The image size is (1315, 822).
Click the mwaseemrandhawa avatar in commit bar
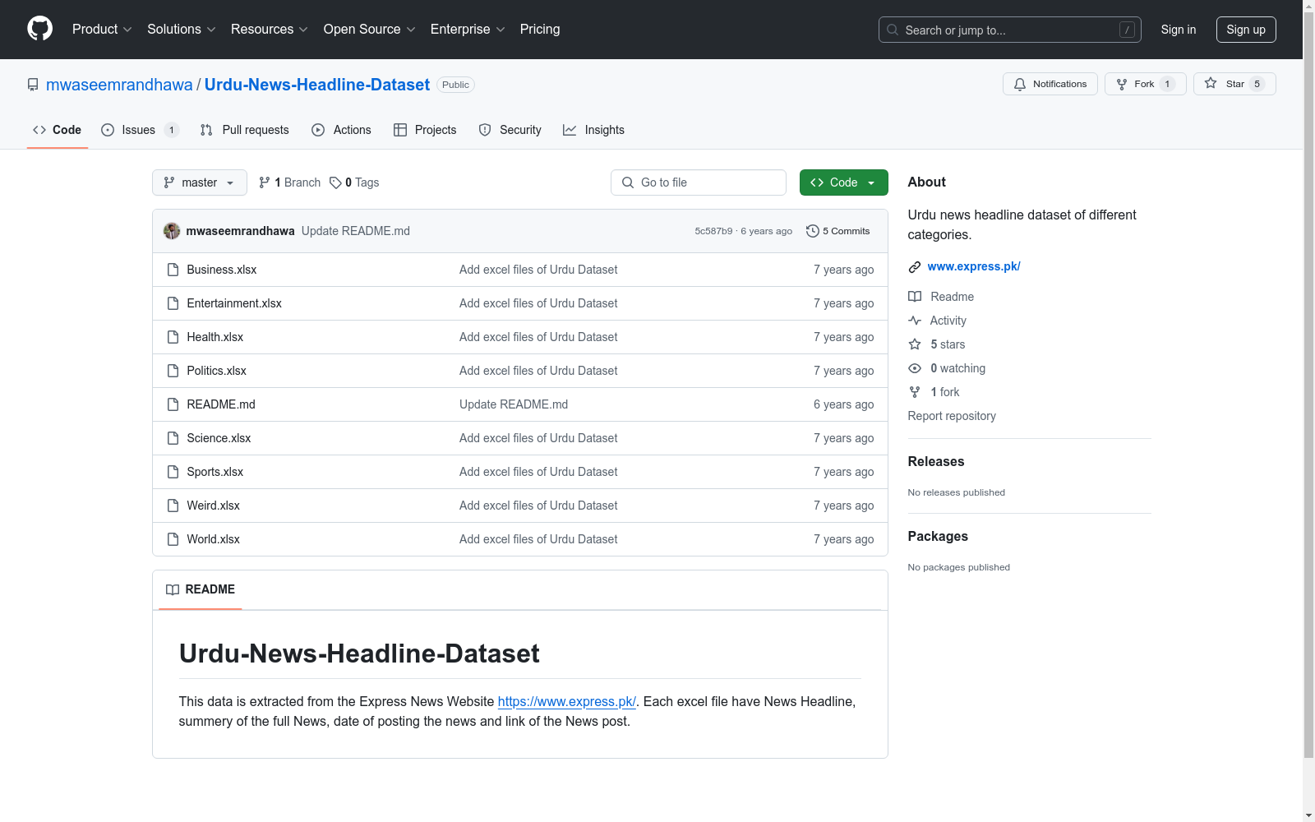point(172,231)
